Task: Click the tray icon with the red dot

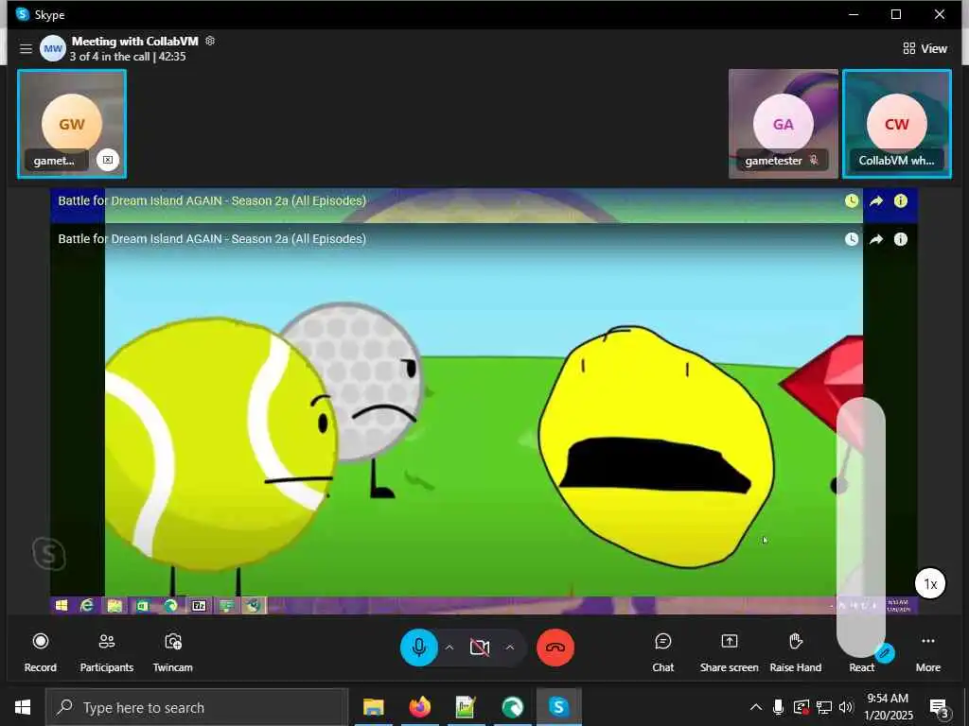Action: [801, 707]
